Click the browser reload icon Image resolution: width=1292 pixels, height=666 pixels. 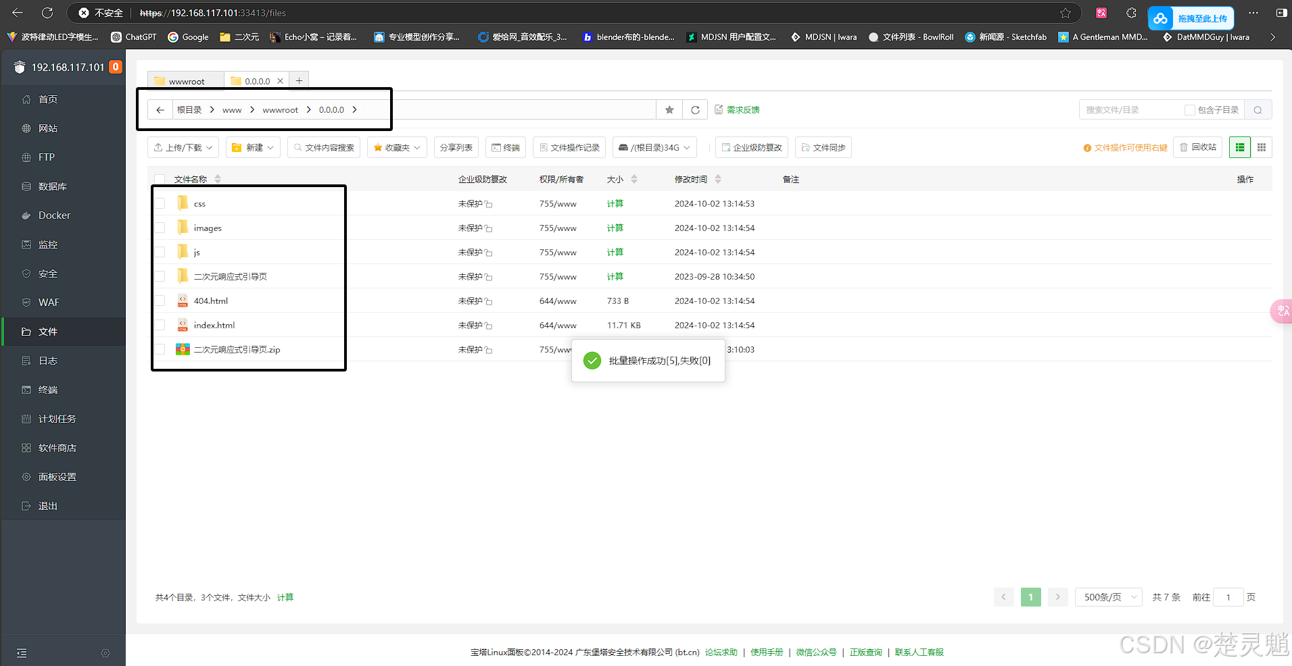tap(47, 13)
